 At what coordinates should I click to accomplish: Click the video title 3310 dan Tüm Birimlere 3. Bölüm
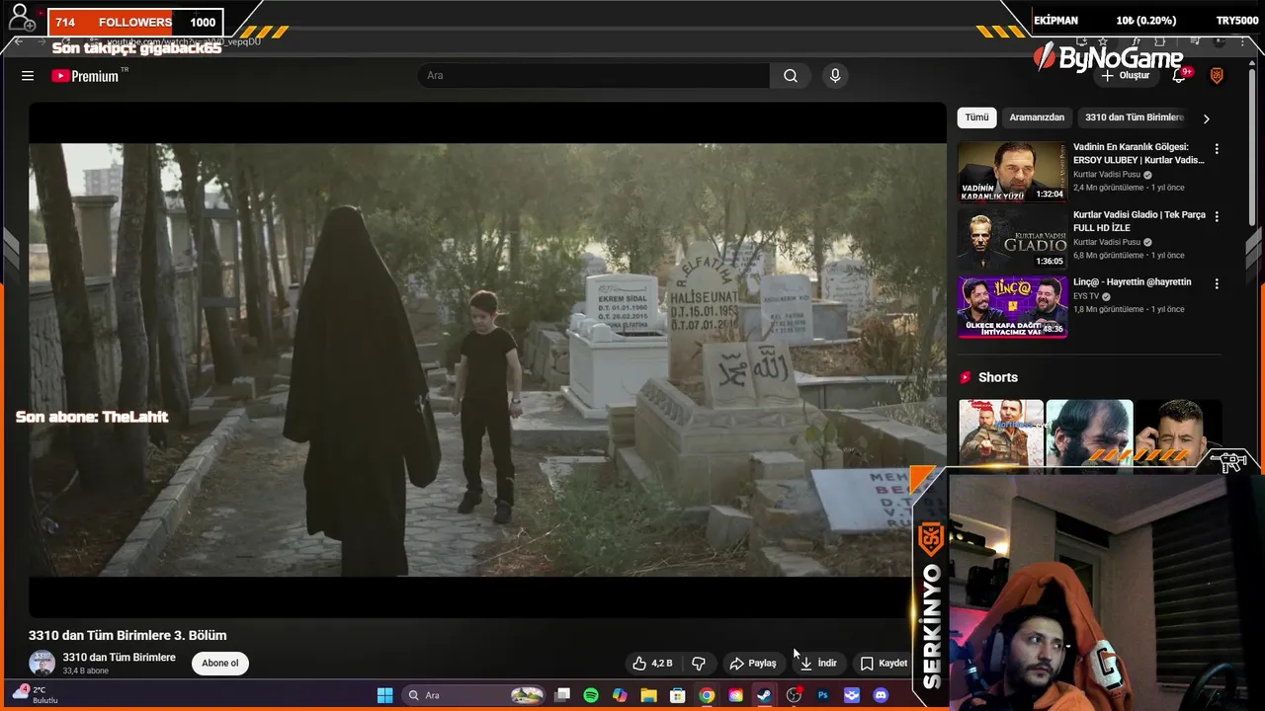127,636
